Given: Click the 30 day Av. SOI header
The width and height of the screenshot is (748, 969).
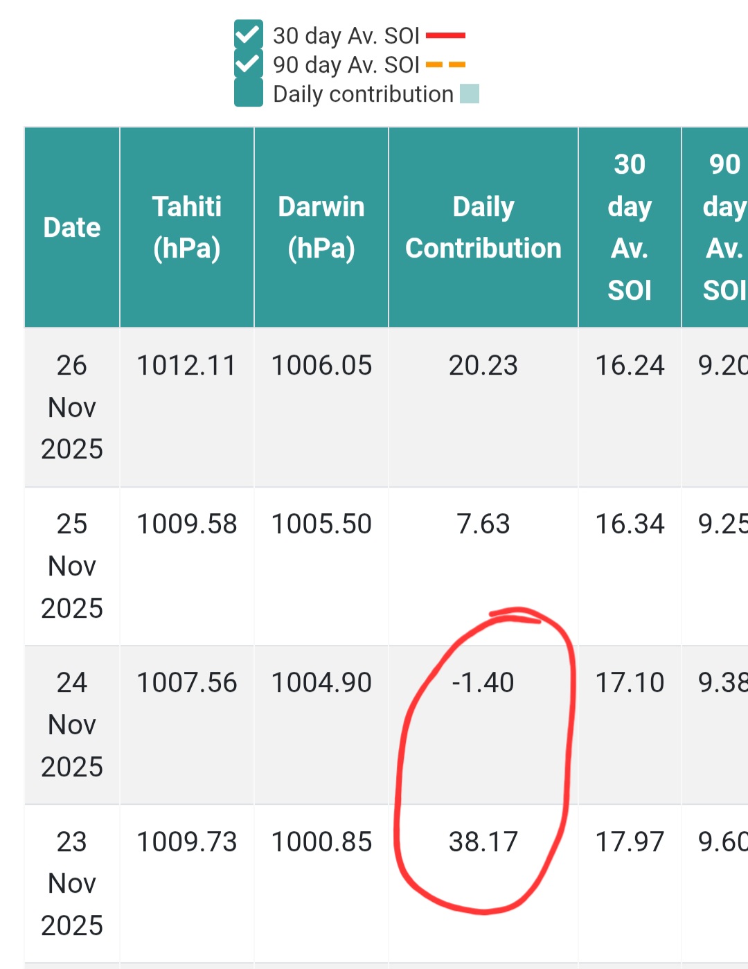Looking at the screenshot, I should (x=630, y=227).
